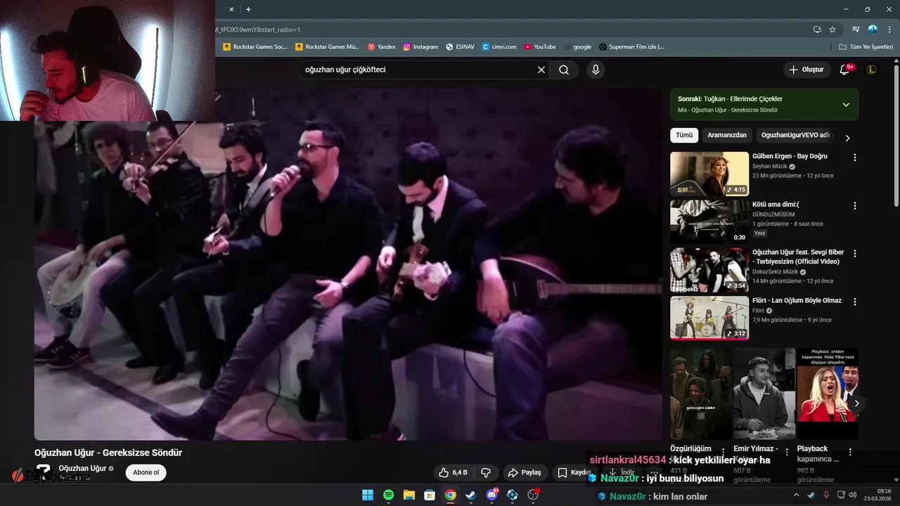Open the YouTube bookmark
The height and width of the screenshot is (506, 900).
tap(540, 47)
